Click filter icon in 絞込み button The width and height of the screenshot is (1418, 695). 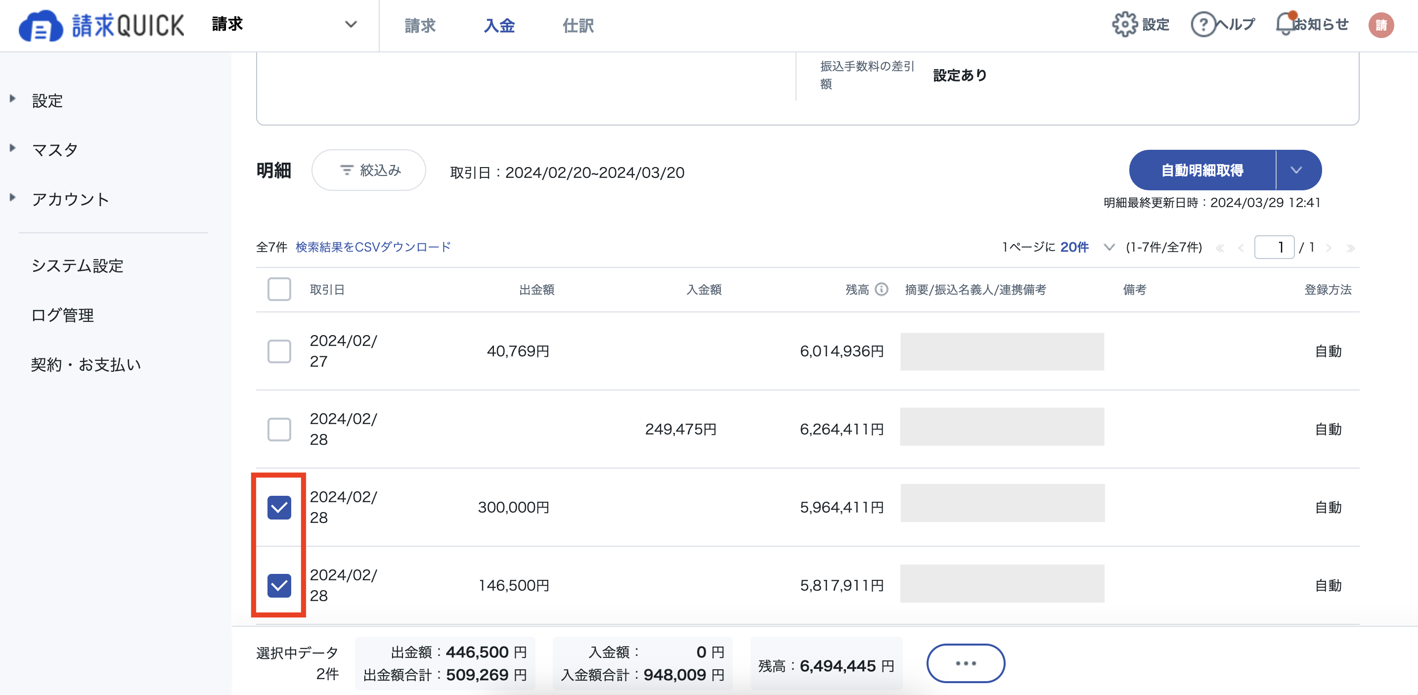[x=346, y=171]
